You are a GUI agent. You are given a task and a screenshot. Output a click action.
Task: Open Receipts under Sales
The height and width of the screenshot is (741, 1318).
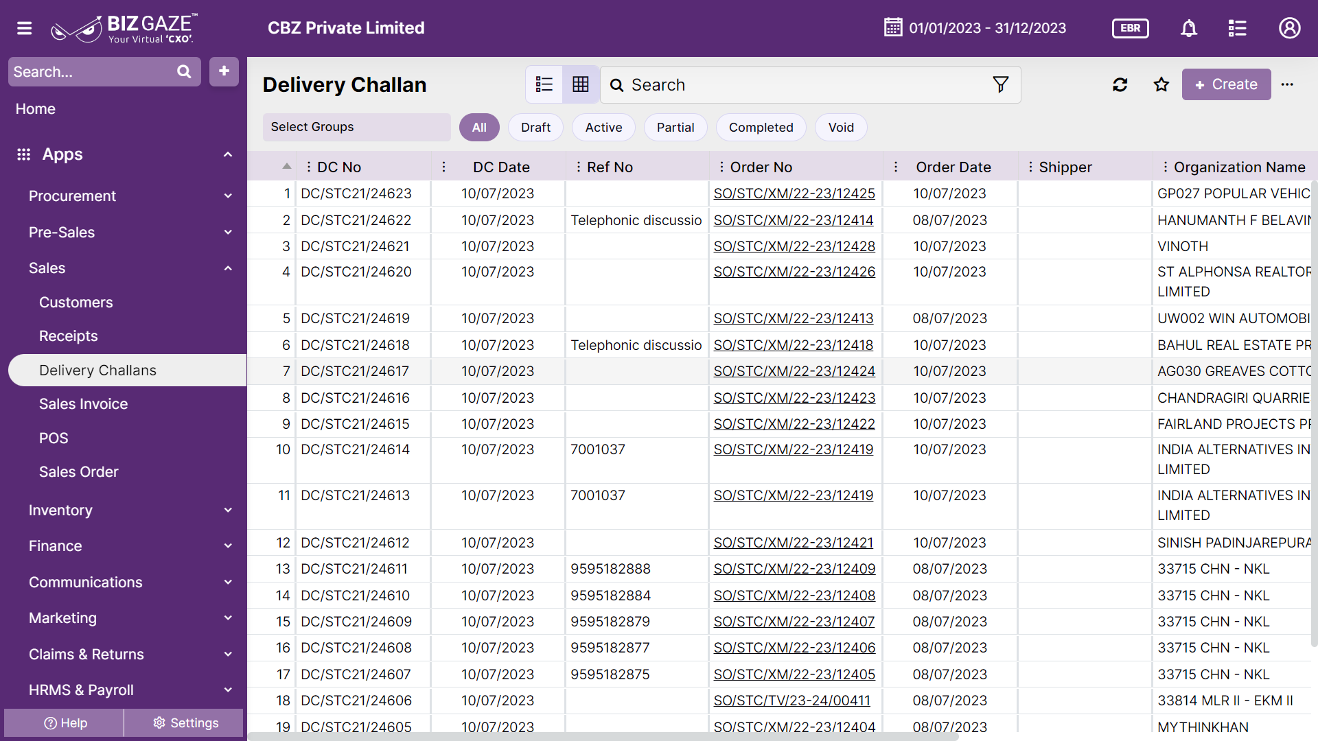pyautogui.click(x=68, y=336)
